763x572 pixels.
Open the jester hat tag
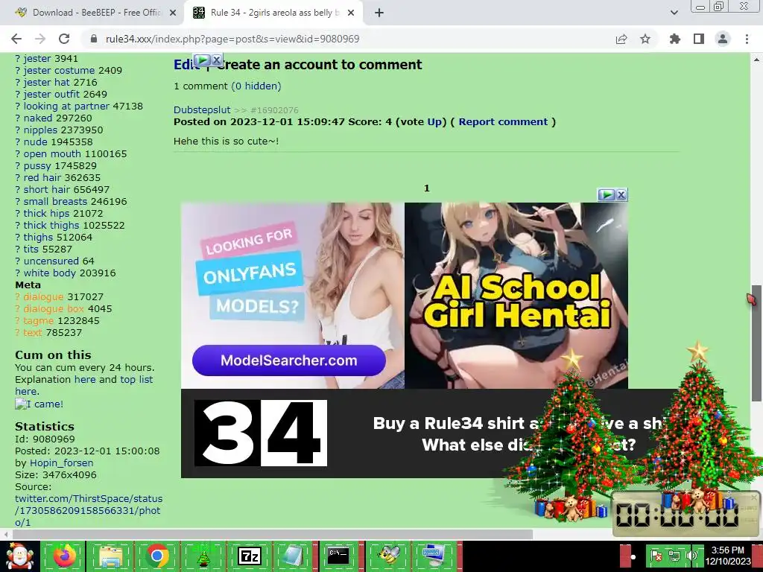[47, 82]
